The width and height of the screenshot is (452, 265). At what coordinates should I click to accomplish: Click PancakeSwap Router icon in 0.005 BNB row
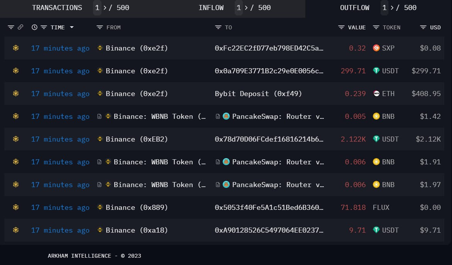(x=226, y=116)
